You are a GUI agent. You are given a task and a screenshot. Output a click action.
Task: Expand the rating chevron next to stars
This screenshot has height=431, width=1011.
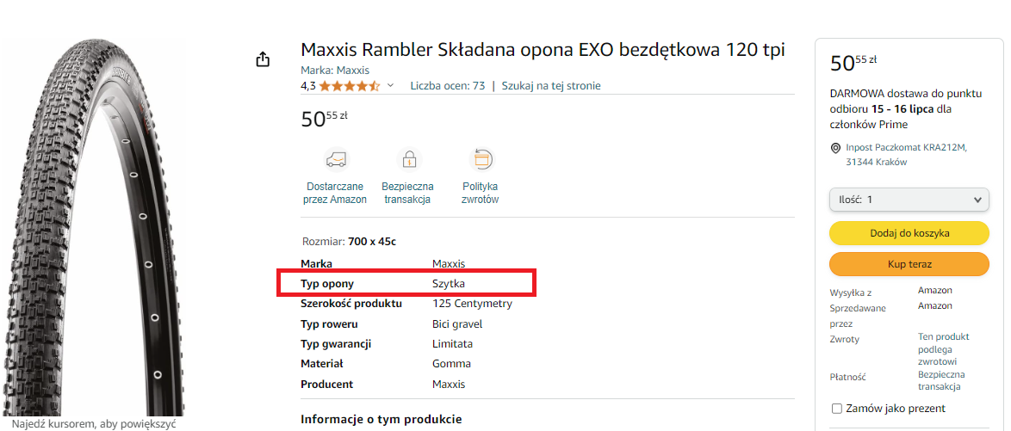(x=390, y=86)
